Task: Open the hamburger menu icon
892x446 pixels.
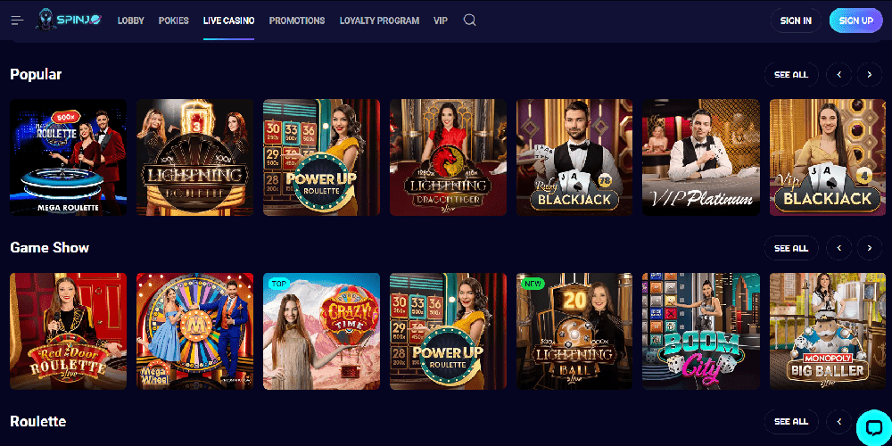Action: tap(17, 21)
